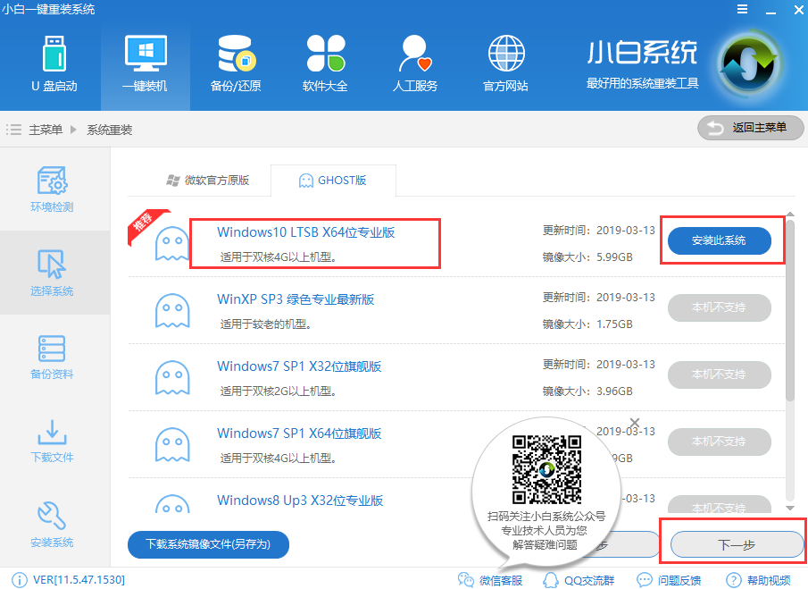Viewport: 808px width, 589px height.
Task: Click the system list scrollbar thumb
Action: pyautogui.click(x=790, y=310)
